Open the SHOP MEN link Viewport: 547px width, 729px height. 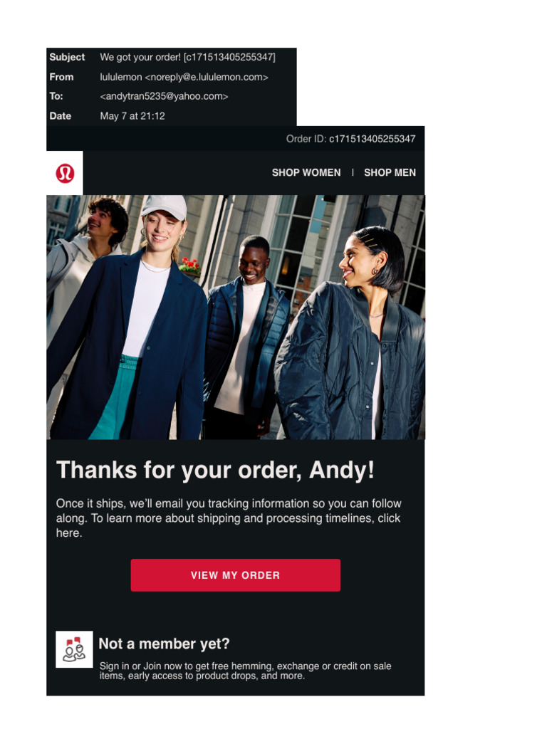tap(390, 172)
